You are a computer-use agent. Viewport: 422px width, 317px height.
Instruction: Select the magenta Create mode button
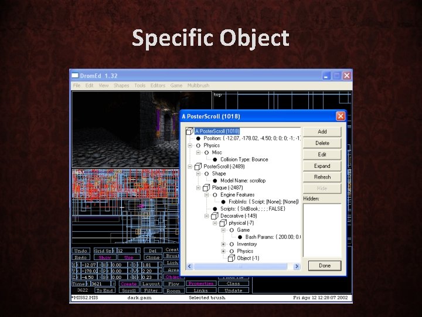[x=128, y=284]
